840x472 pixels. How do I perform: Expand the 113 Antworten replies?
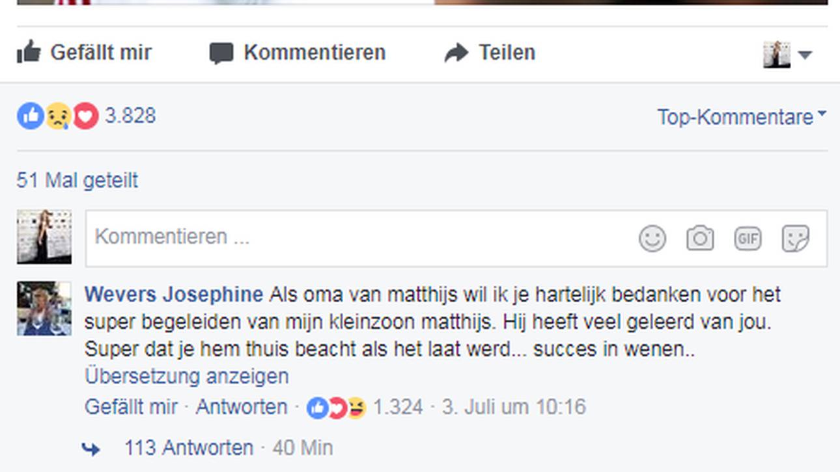pyautogui.click(x=189, y=448)
